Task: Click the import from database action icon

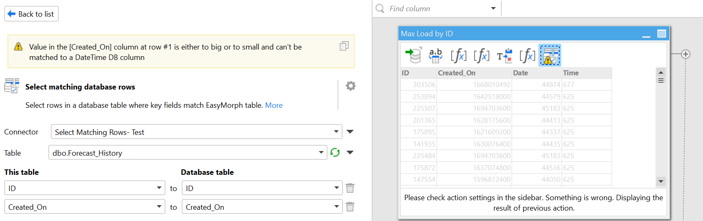Action: point(413,55)
